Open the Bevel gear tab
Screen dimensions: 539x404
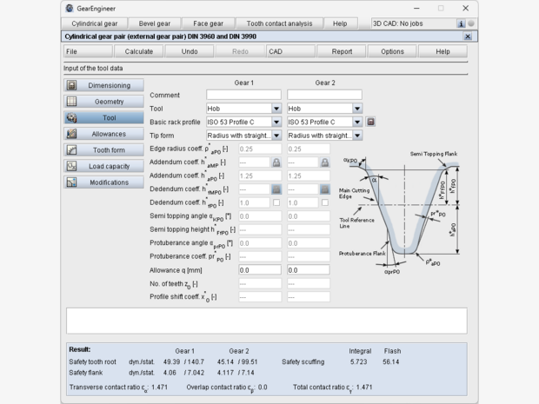pyautogui.click(x=156, y=23)
